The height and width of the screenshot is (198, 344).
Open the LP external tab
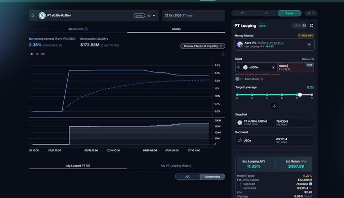click(311, 13)
